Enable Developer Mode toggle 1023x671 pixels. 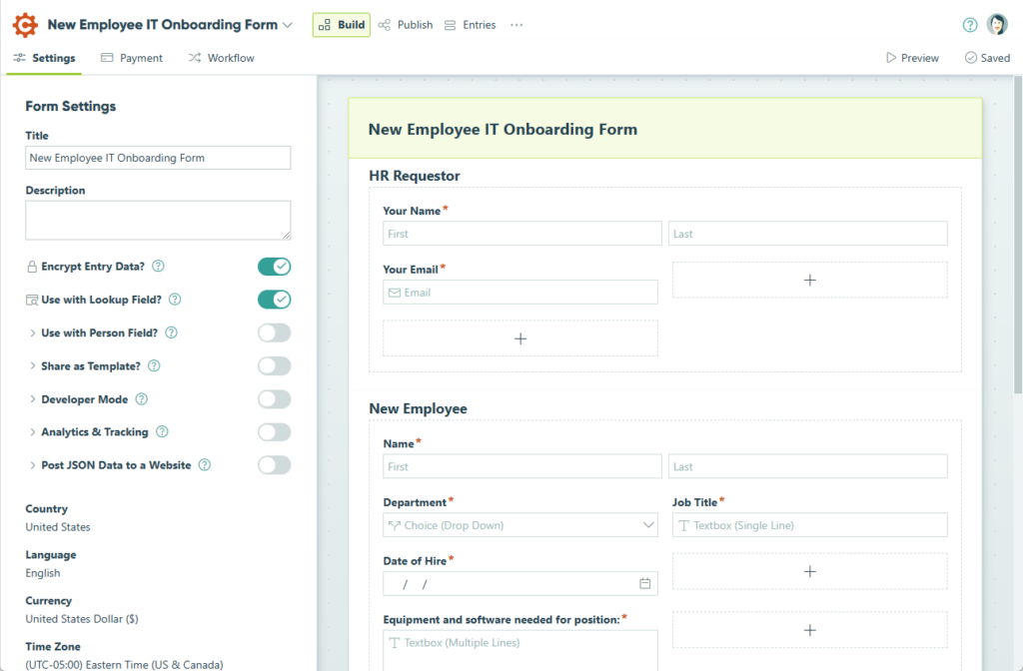tap(274, 399)
